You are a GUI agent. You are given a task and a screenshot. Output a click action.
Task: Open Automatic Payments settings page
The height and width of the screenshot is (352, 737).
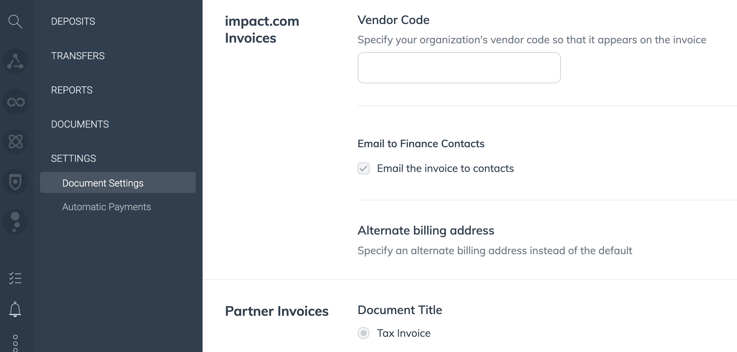pos(107,207)
